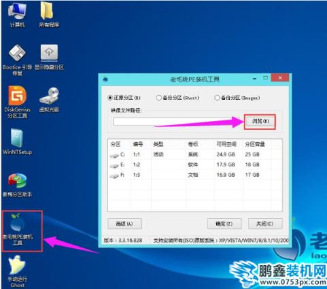Select the F: 文档 partition row
Image resolution: width=327 pixels, height=289 pixels.
click(195, 175)
